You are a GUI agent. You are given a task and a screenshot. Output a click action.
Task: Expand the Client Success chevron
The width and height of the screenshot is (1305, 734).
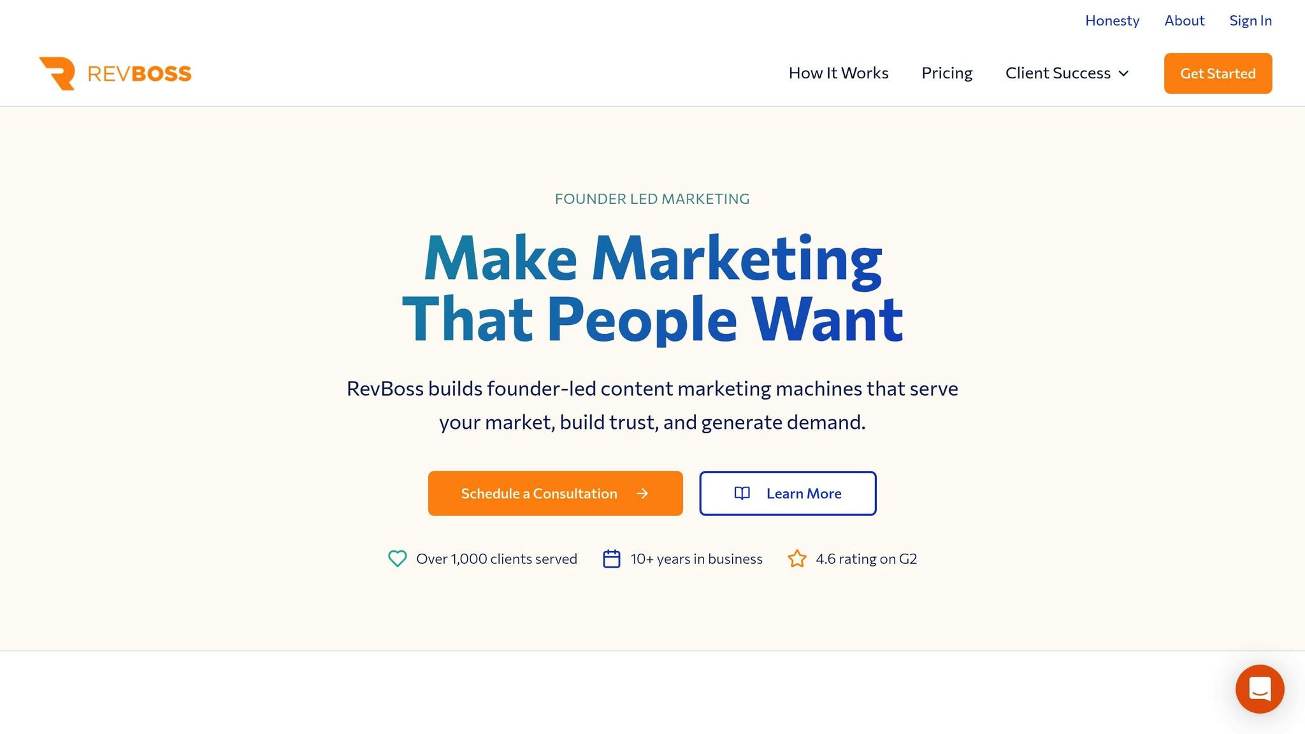[1124, 73]
